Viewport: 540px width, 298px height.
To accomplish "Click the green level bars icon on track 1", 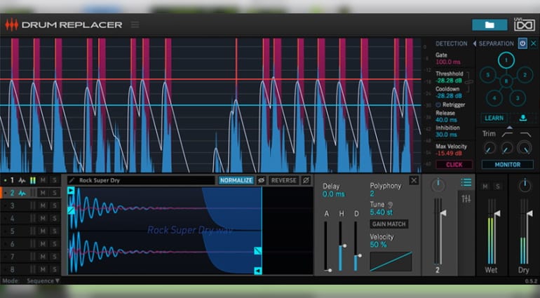I will pyautogui.click(x=33, y=180).
